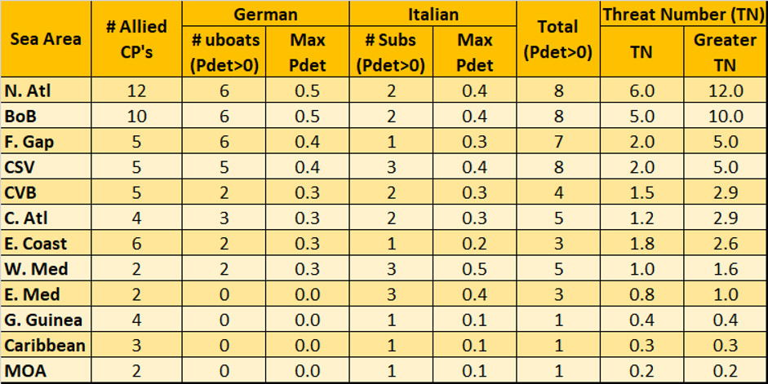Viewport: 768px width, 384px height.
Task: Click the "G. Guinea" sea area cell
Action: click(41, 320)
